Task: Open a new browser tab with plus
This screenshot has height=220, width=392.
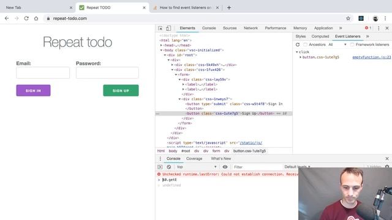Action: 228,8
